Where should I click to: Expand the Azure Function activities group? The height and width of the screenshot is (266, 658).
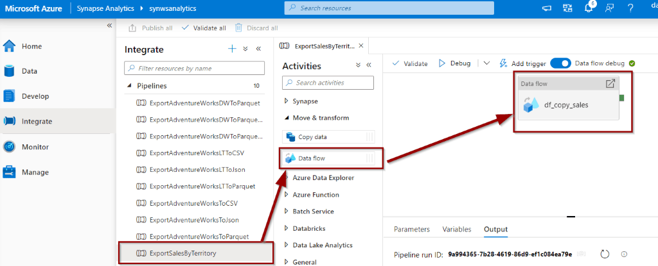click(x=287, y=195)
